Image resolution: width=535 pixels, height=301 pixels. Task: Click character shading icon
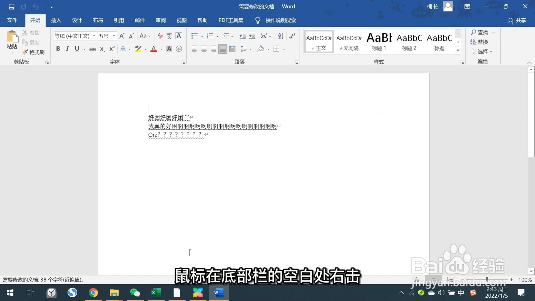[169, 49]
